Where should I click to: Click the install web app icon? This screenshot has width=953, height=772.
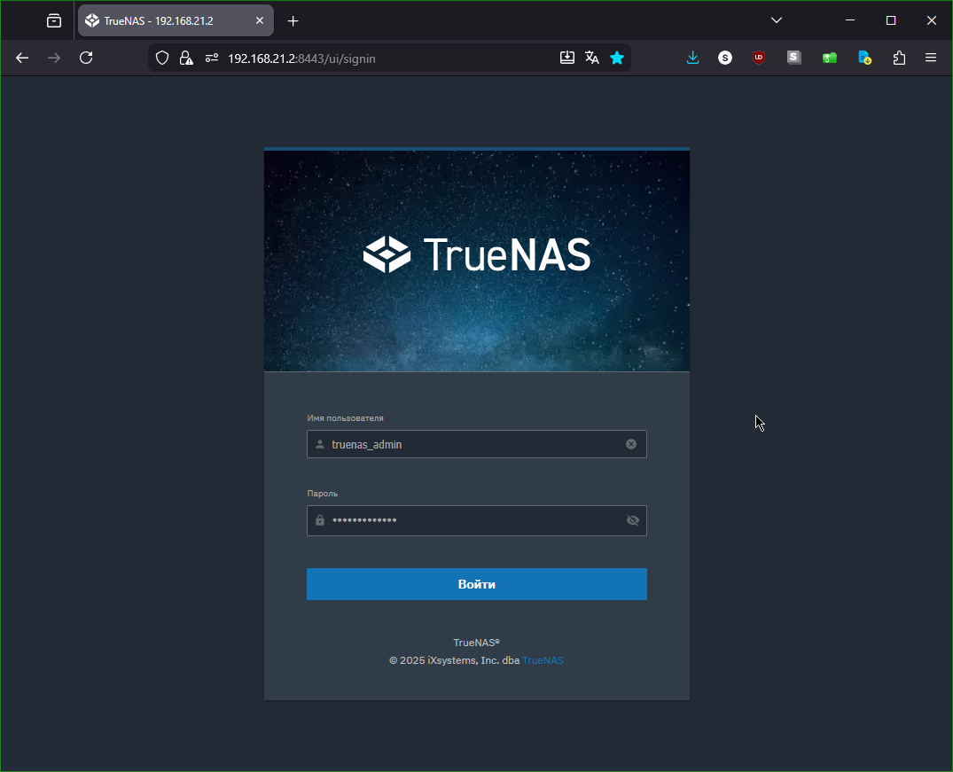pyautogui.click(x=567, y=58)
